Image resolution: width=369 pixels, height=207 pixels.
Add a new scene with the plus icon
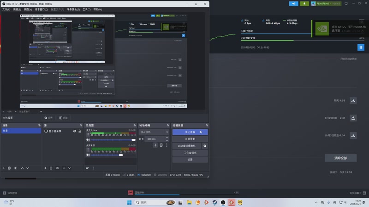click(4, 168)
